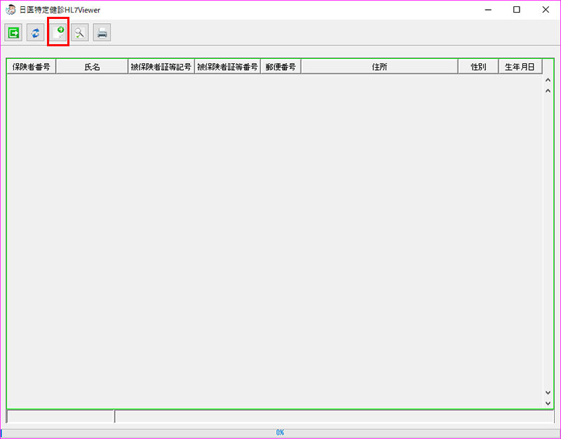This screenshot has width=561, height=439.
Task: Click the 生年月日 column header
Action: [x=520, y=67]
